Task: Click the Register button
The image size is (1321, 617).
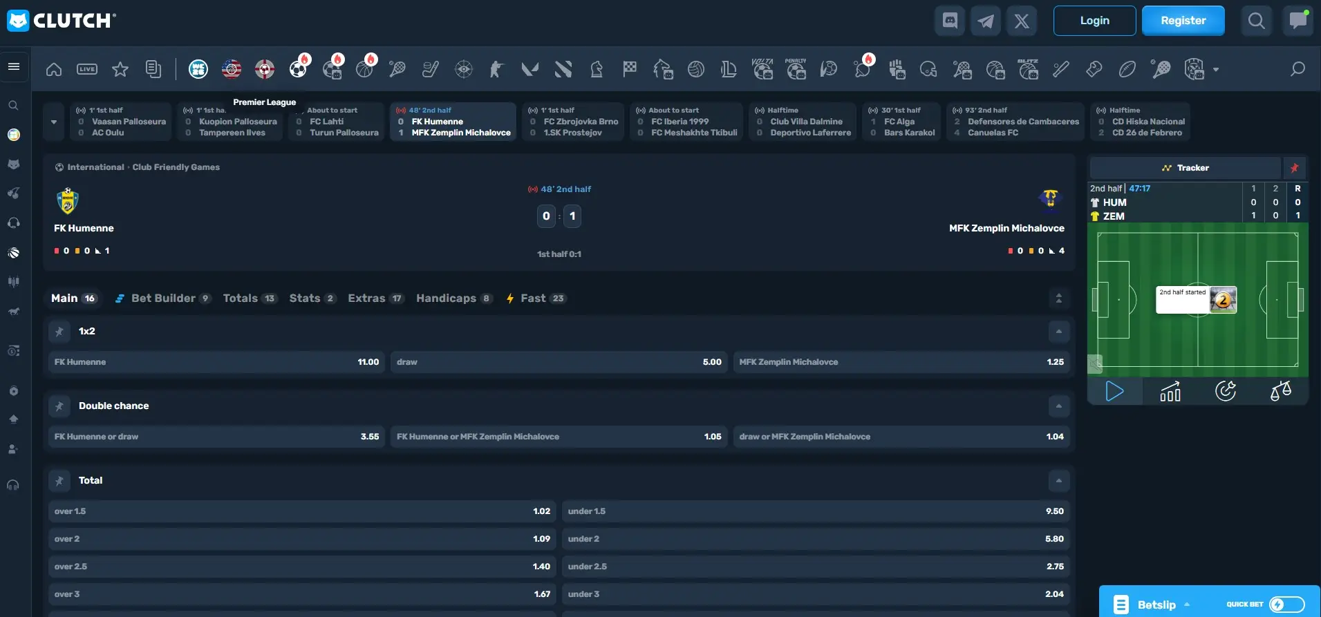Action: [1183, 21]
